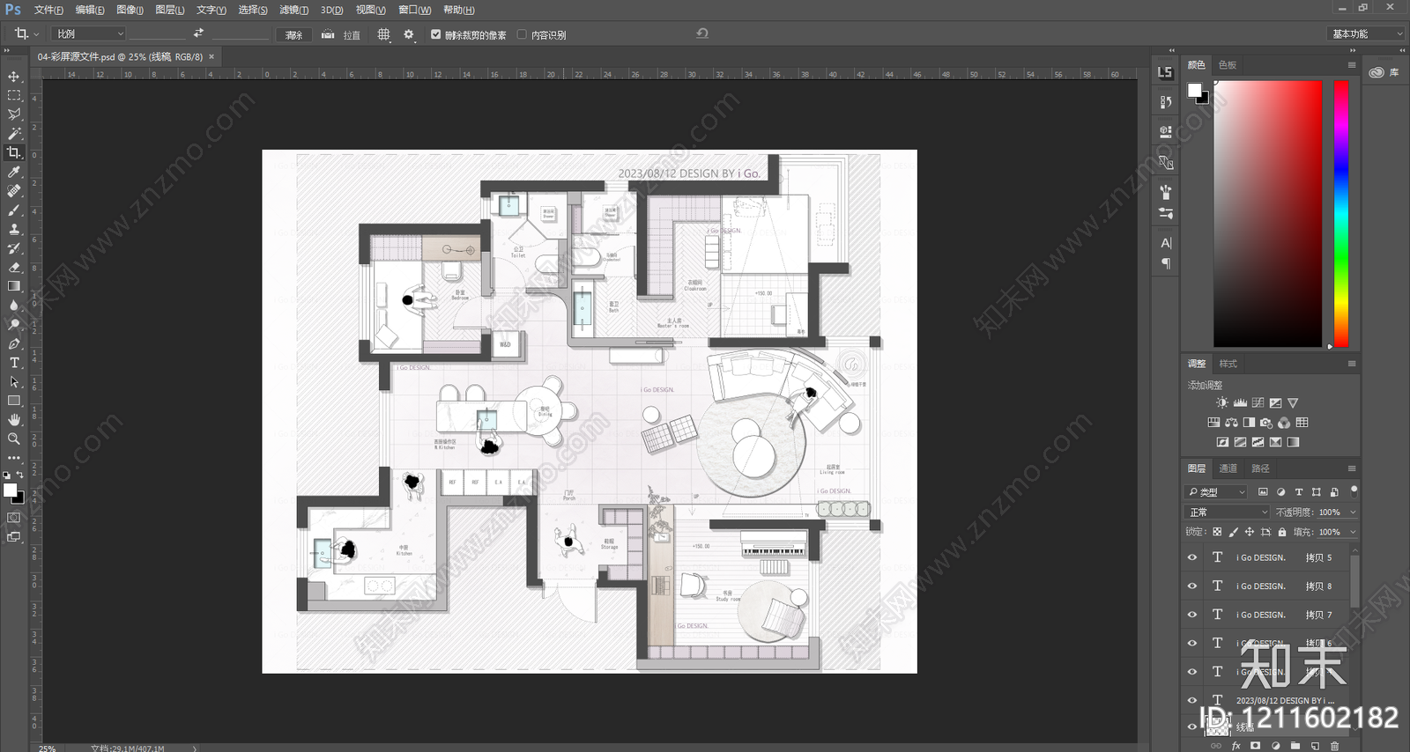Select the Horizontal Type tool

click(x=14, y=363)
